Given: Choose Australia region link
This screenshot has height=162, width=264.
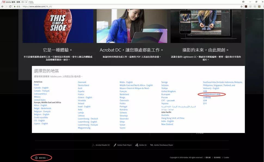Looking at the screenshot, I should (x=165, y=115).
